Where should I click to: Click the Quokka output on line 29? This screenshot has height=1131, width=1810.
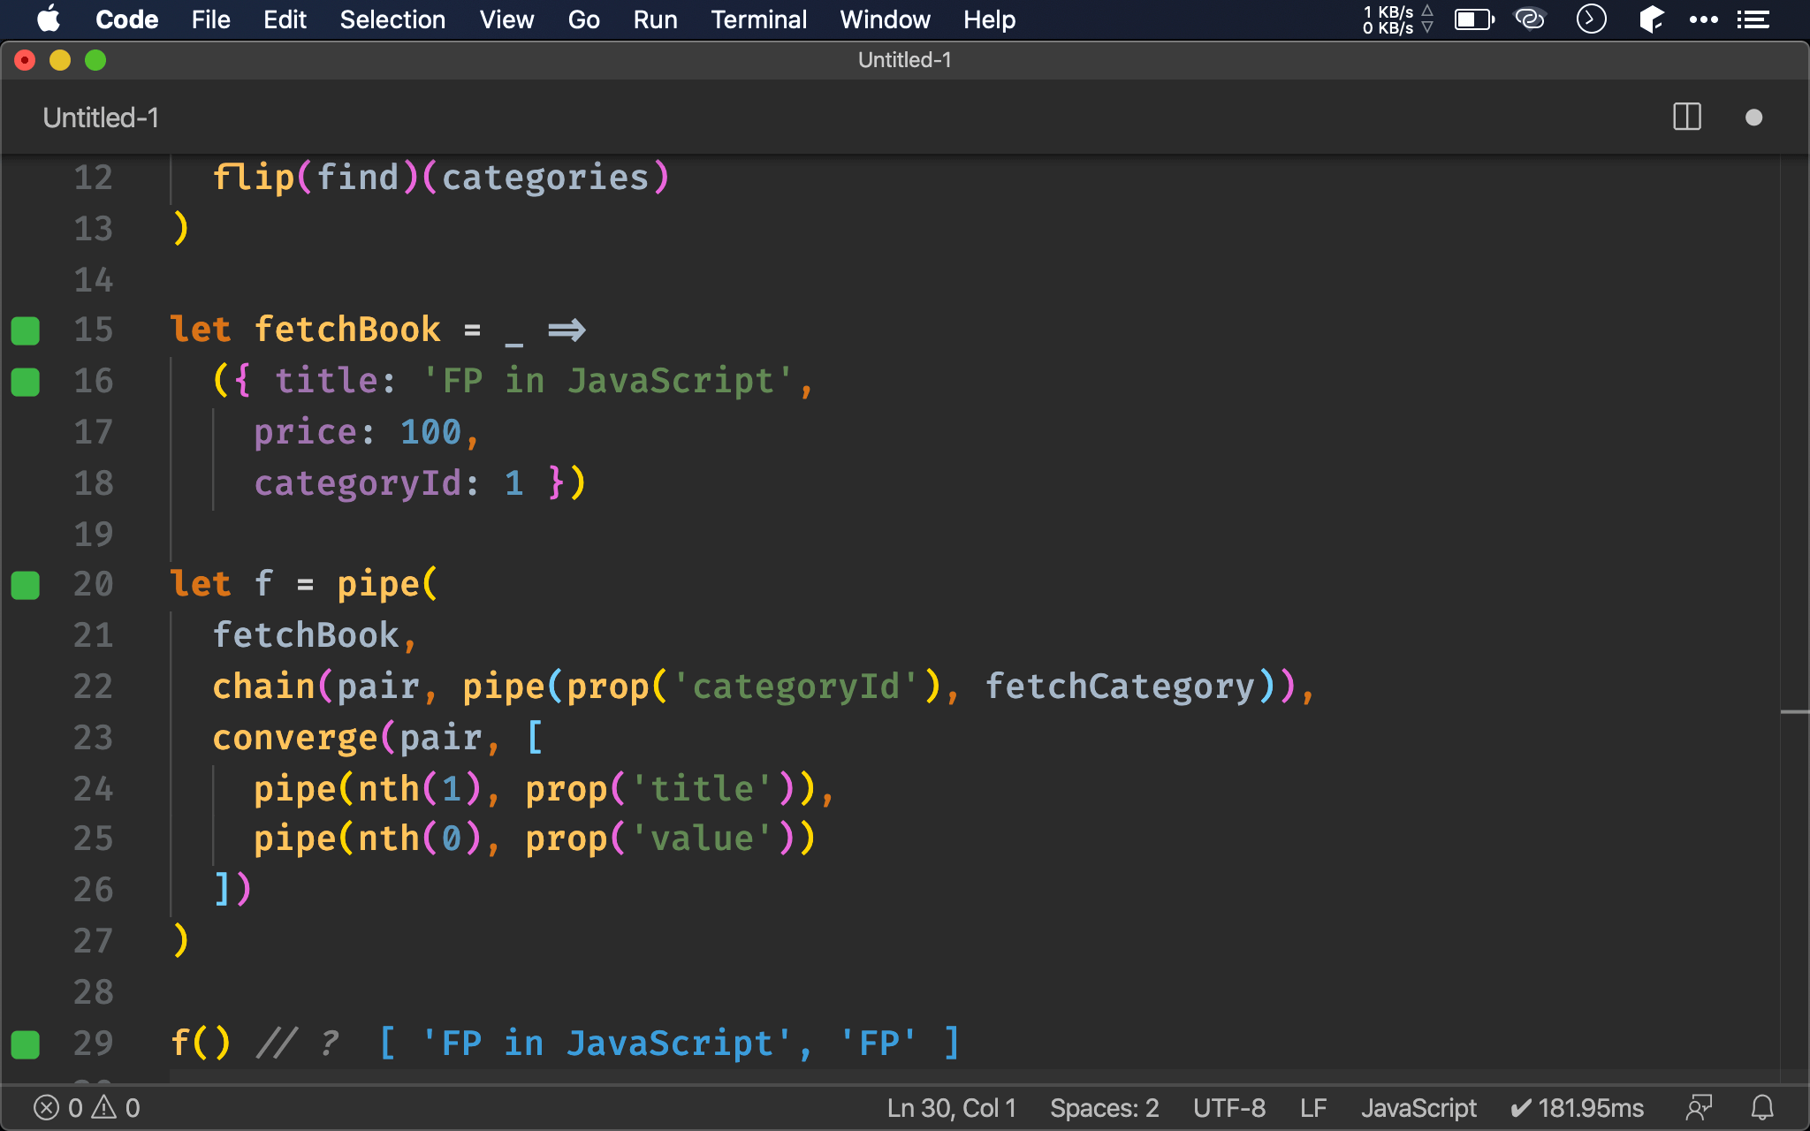pos(669,1044)
